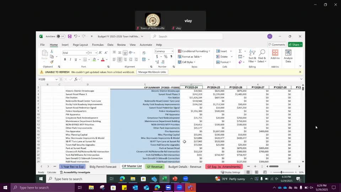Apply the yellow fill color

point(94,59)
